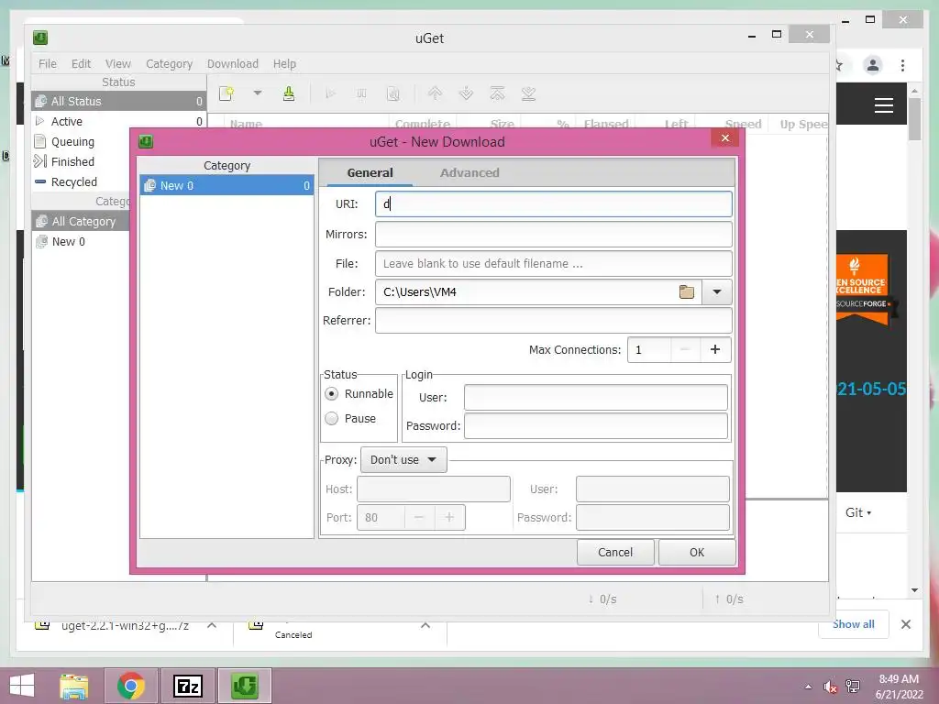Viewport: 939px width, 704px height.
Task: Click into the File name input field
Action: 553,263
